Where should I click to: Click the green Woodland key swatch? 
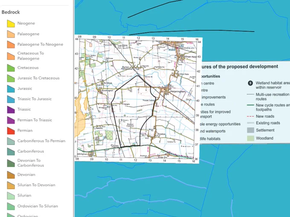coord(251,138)
